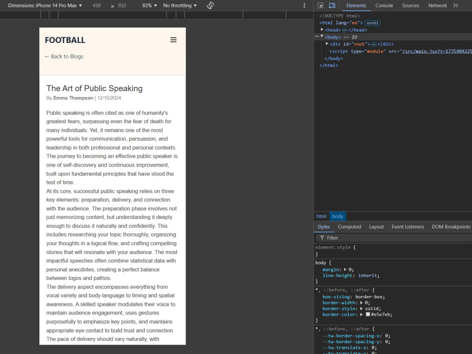Switch to the Console tab
The height and width of the screenshot is (354, 472).
[x=384, y=5]
